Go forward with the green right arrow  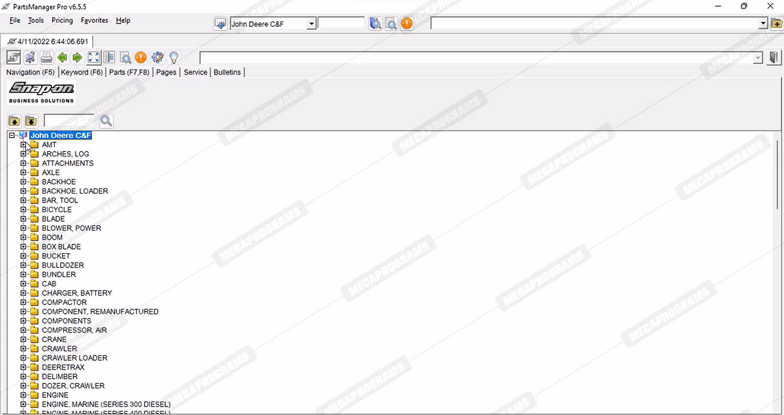pos(77,57)
